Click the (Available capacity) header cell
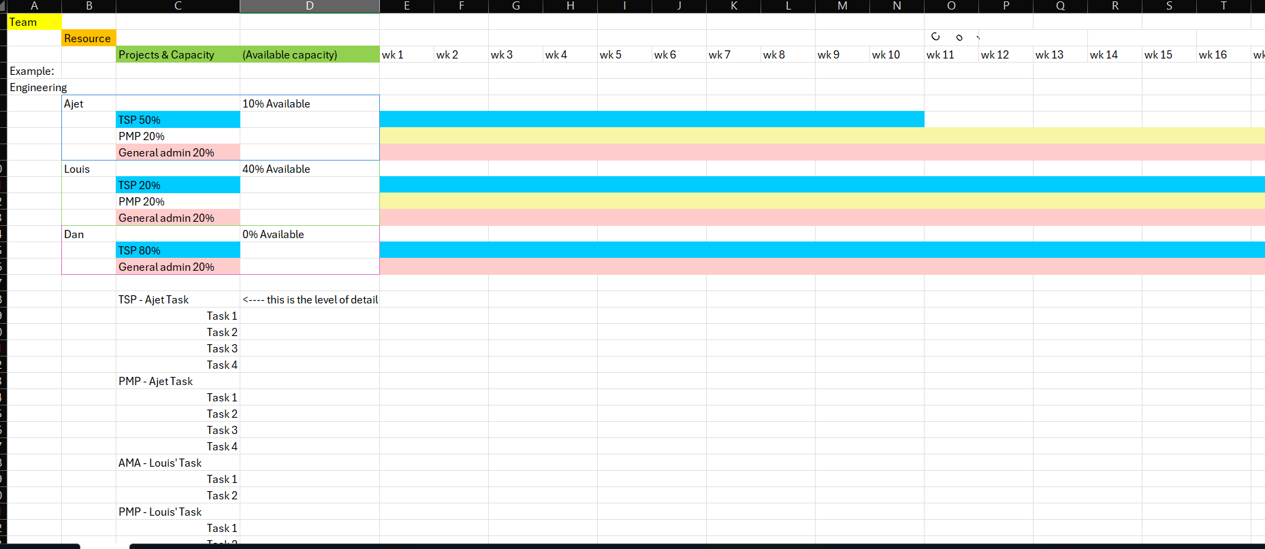Image resolution: width=1265 pixels, height=549 pixels. (310, 54)
